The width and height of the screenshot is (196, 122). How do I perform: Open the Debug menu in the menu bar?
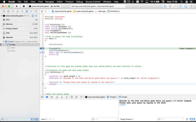pyautogui.click(x=79, y=2)
